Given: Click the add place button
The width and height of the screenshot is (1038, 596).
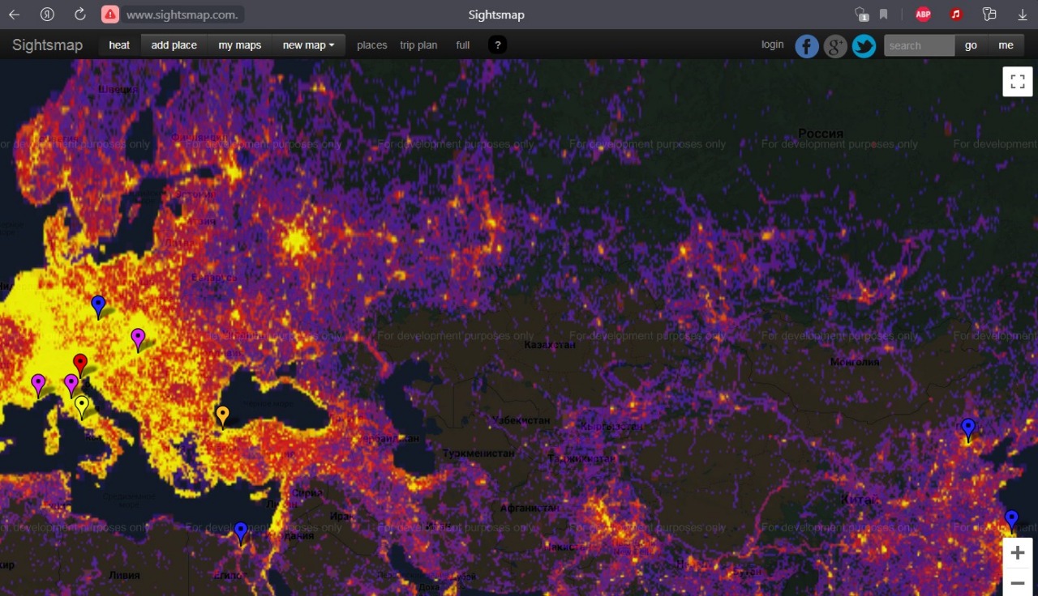Looking at the screenshot, I should 174,45.
